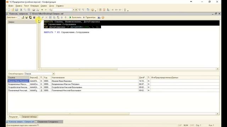The height and width of the screenshot is (127, 227).
Task: Open the Параметры button
Action: coord(89,17)
